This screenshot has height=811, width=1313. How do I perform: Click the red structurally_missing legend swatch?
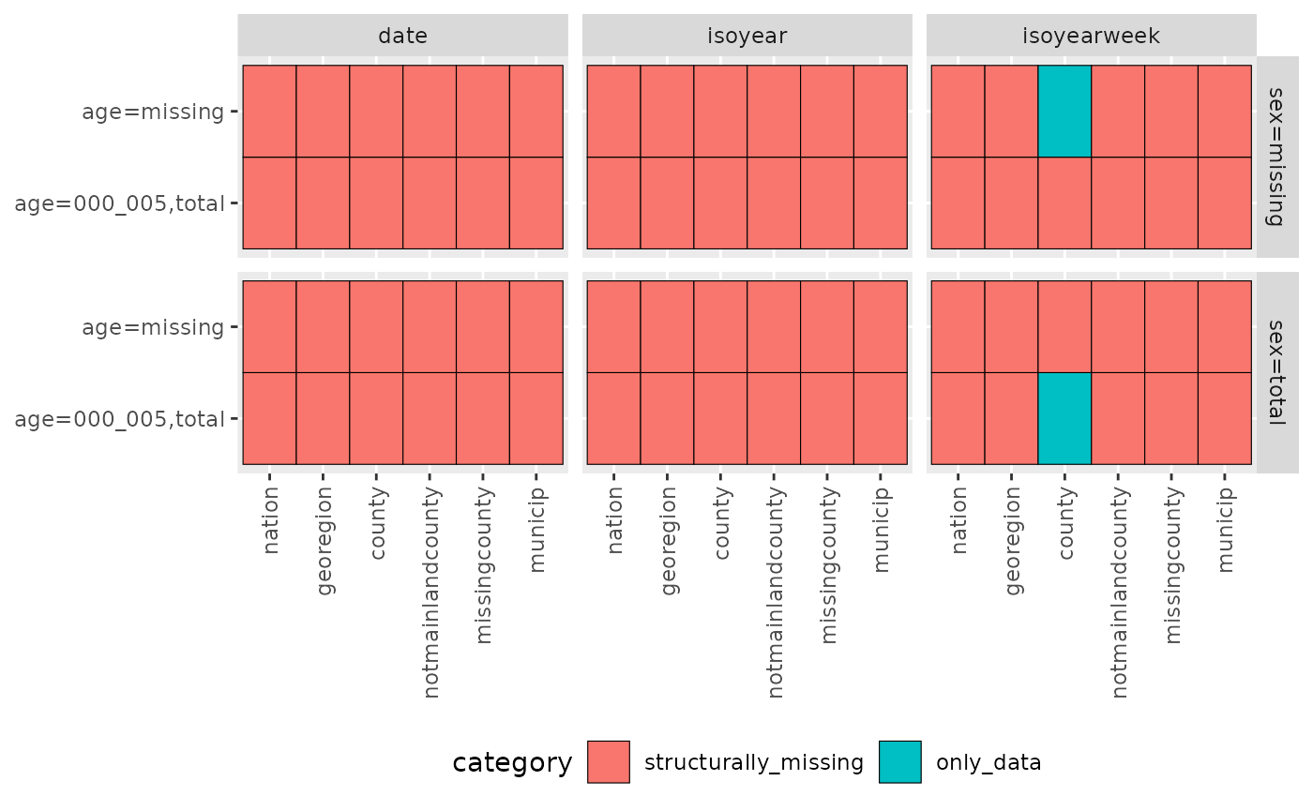(x=609, y=762)
